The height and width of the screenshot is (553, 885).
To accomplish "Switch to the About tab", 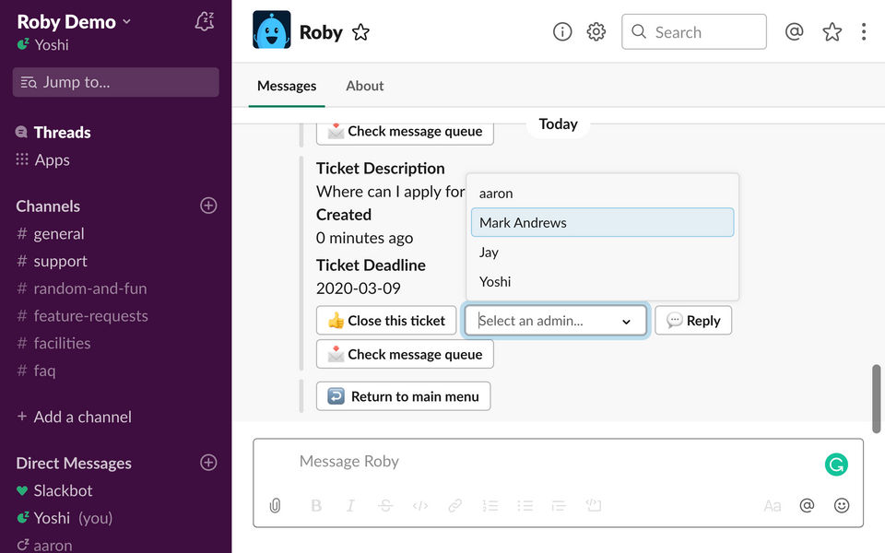I will [x=365, y=86].
